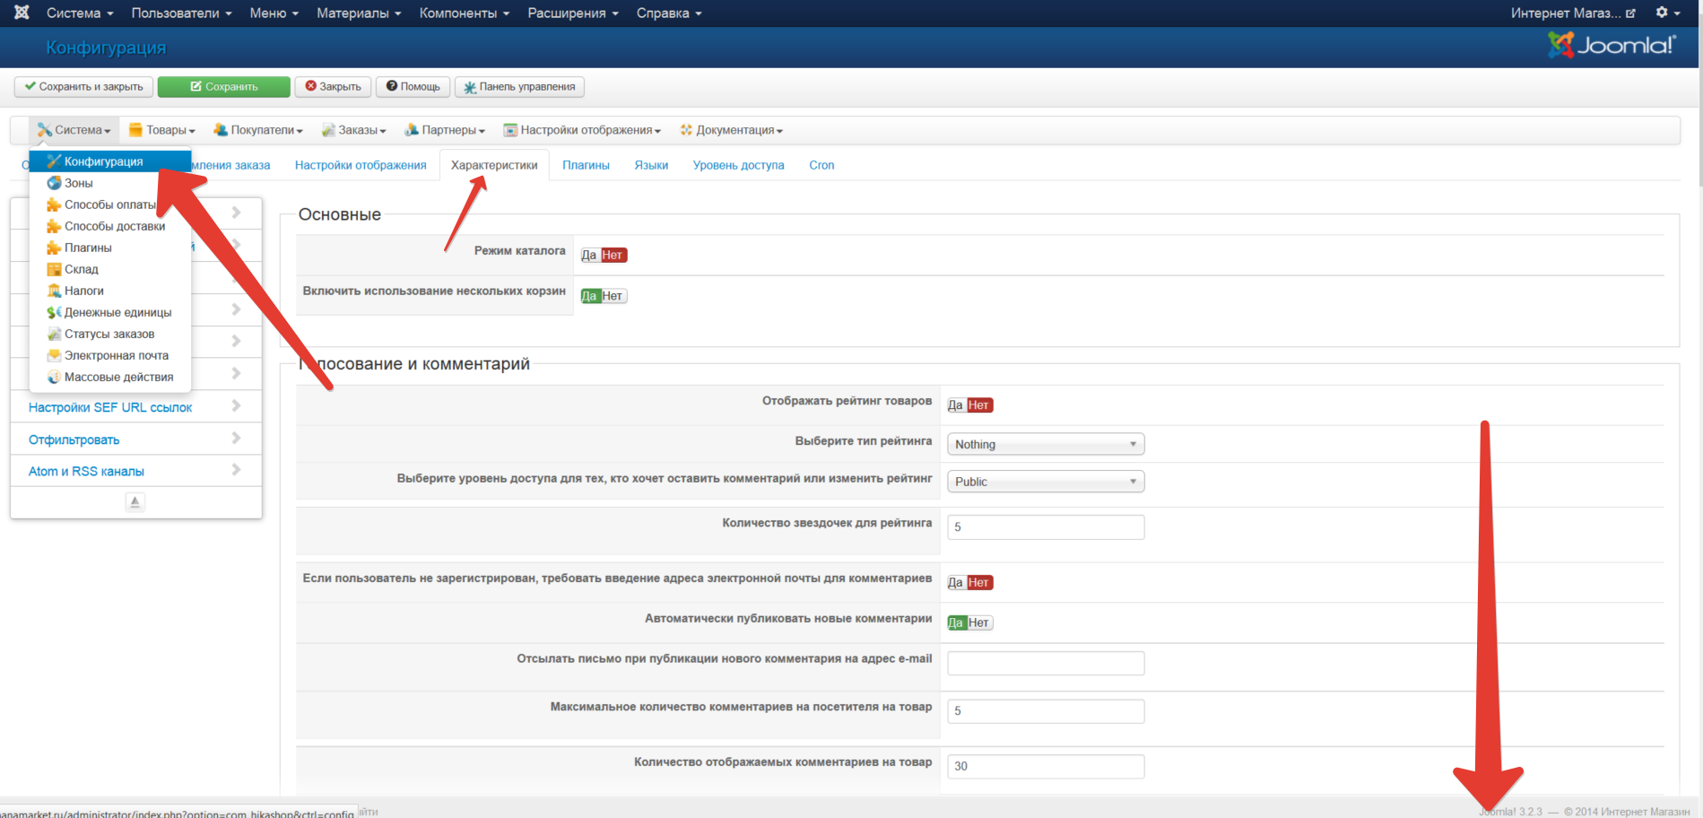Enable использование нескольких корзин with Да
The image size is (1703, 818).
click(589, 296)
